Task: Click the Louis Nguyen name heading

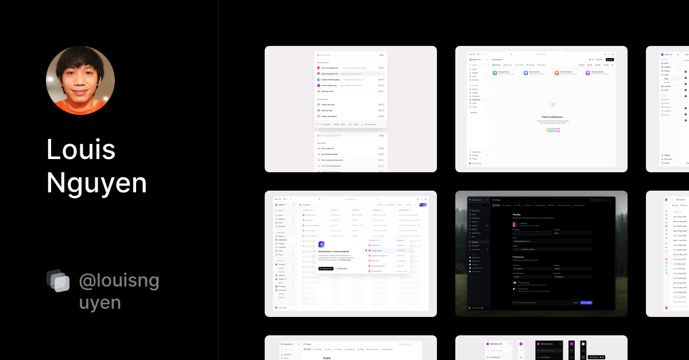Action: (x=96, y=167)
